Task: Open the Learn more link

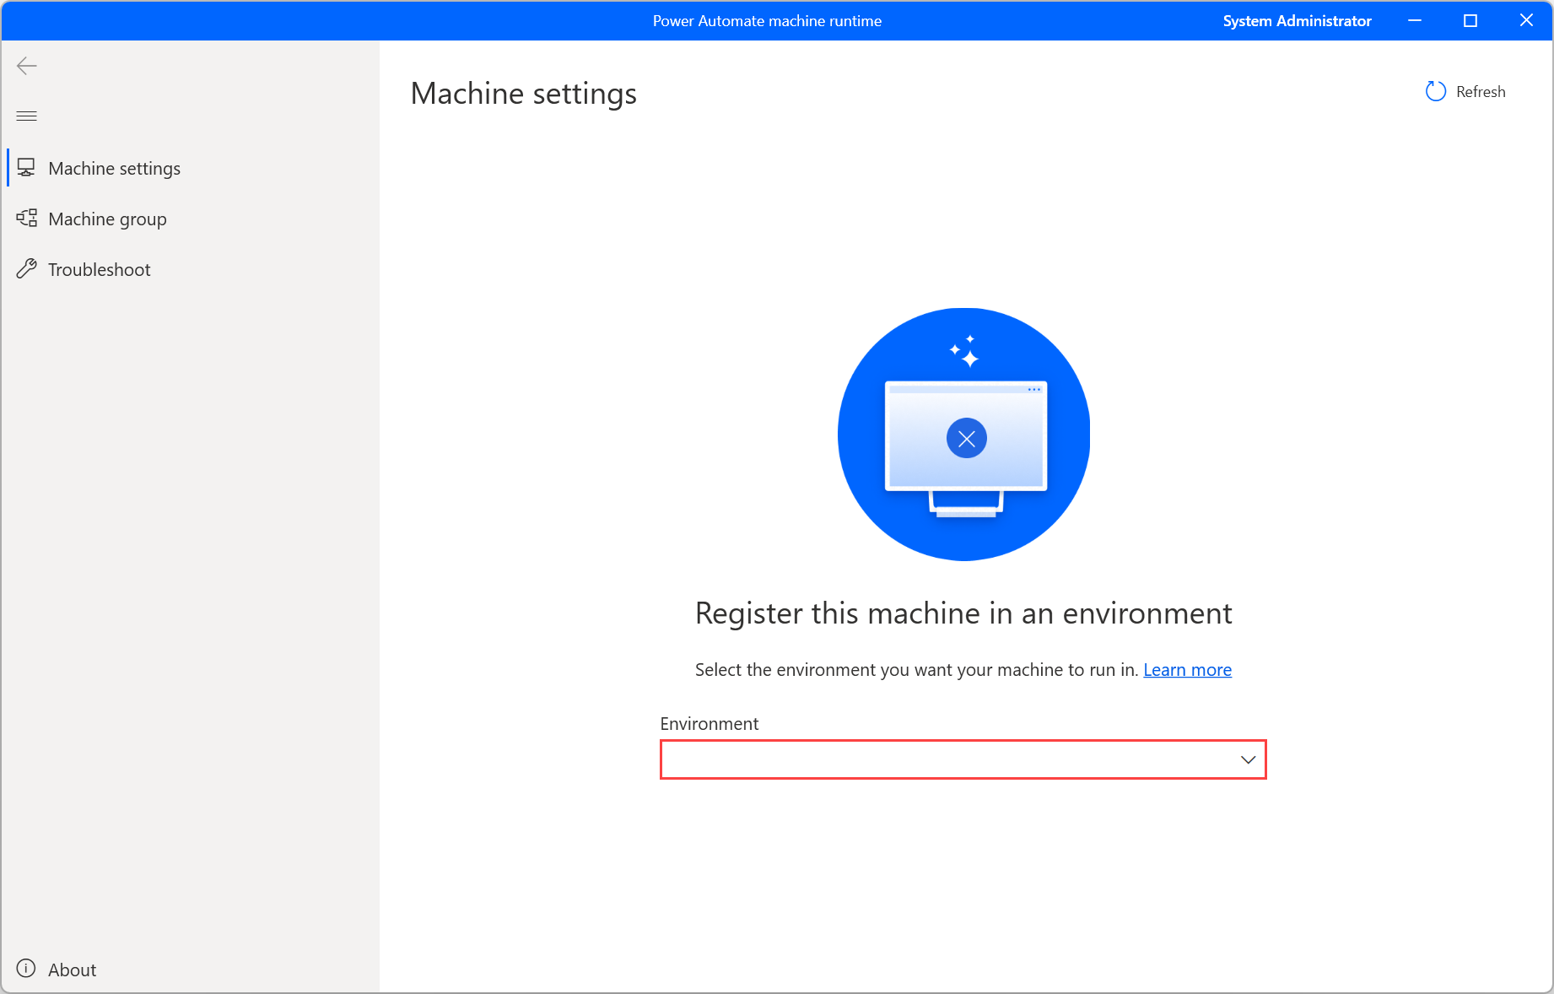Action: 1187,669
